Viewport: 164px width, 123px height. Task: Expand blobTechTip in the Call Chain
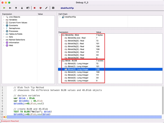coord(60,17)
